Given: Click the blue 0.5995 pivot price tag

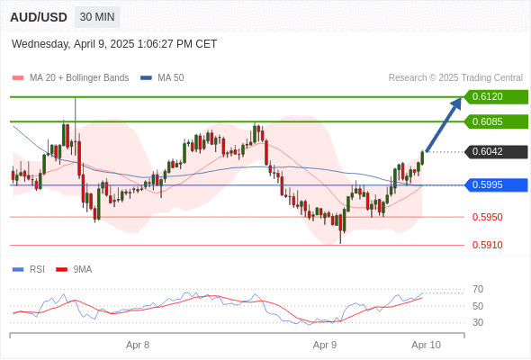Looking at the screenshot, I should [496, 184].
